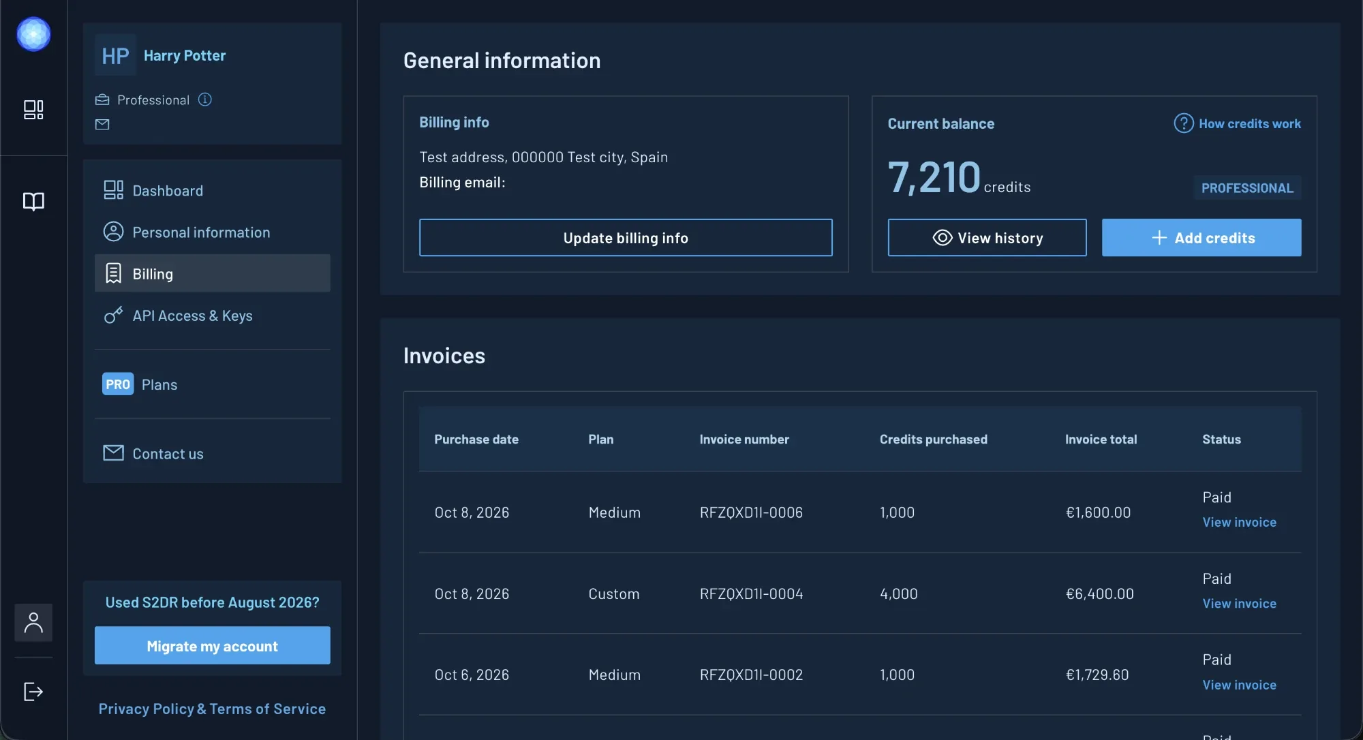
Task: Click the Add credits button
Action: click(1201, 238)
